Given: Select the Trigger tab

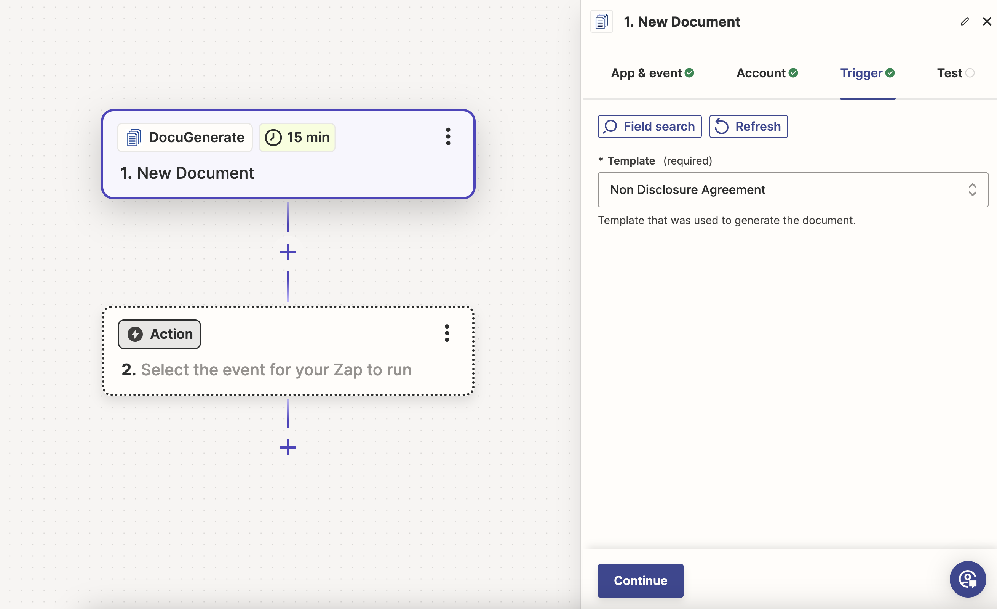Looking at the screenshot, I should point(868,73).
